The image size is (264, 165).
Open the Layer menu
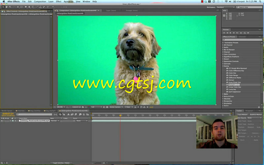click(51, 2)
